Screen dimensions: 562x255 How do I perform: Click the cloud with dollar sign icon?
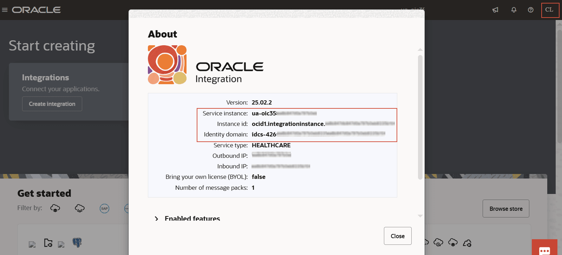tap(438, 242)
